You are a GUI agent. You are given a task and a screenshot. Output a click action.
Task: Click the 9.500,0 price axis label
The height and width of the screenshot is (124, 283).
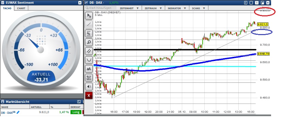(x=265, y=80)
